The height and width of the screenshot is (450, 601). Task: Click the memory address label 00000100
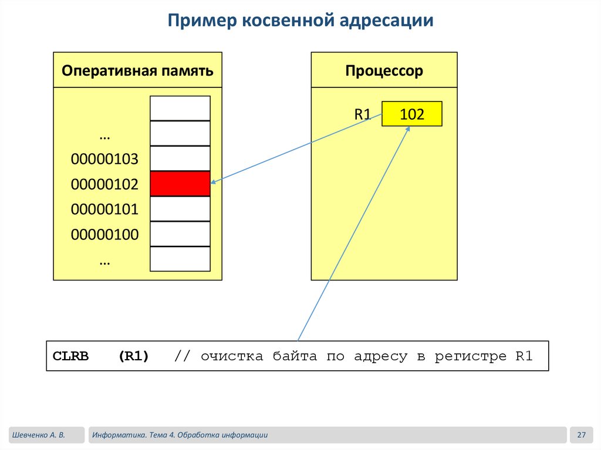[104, 235]
